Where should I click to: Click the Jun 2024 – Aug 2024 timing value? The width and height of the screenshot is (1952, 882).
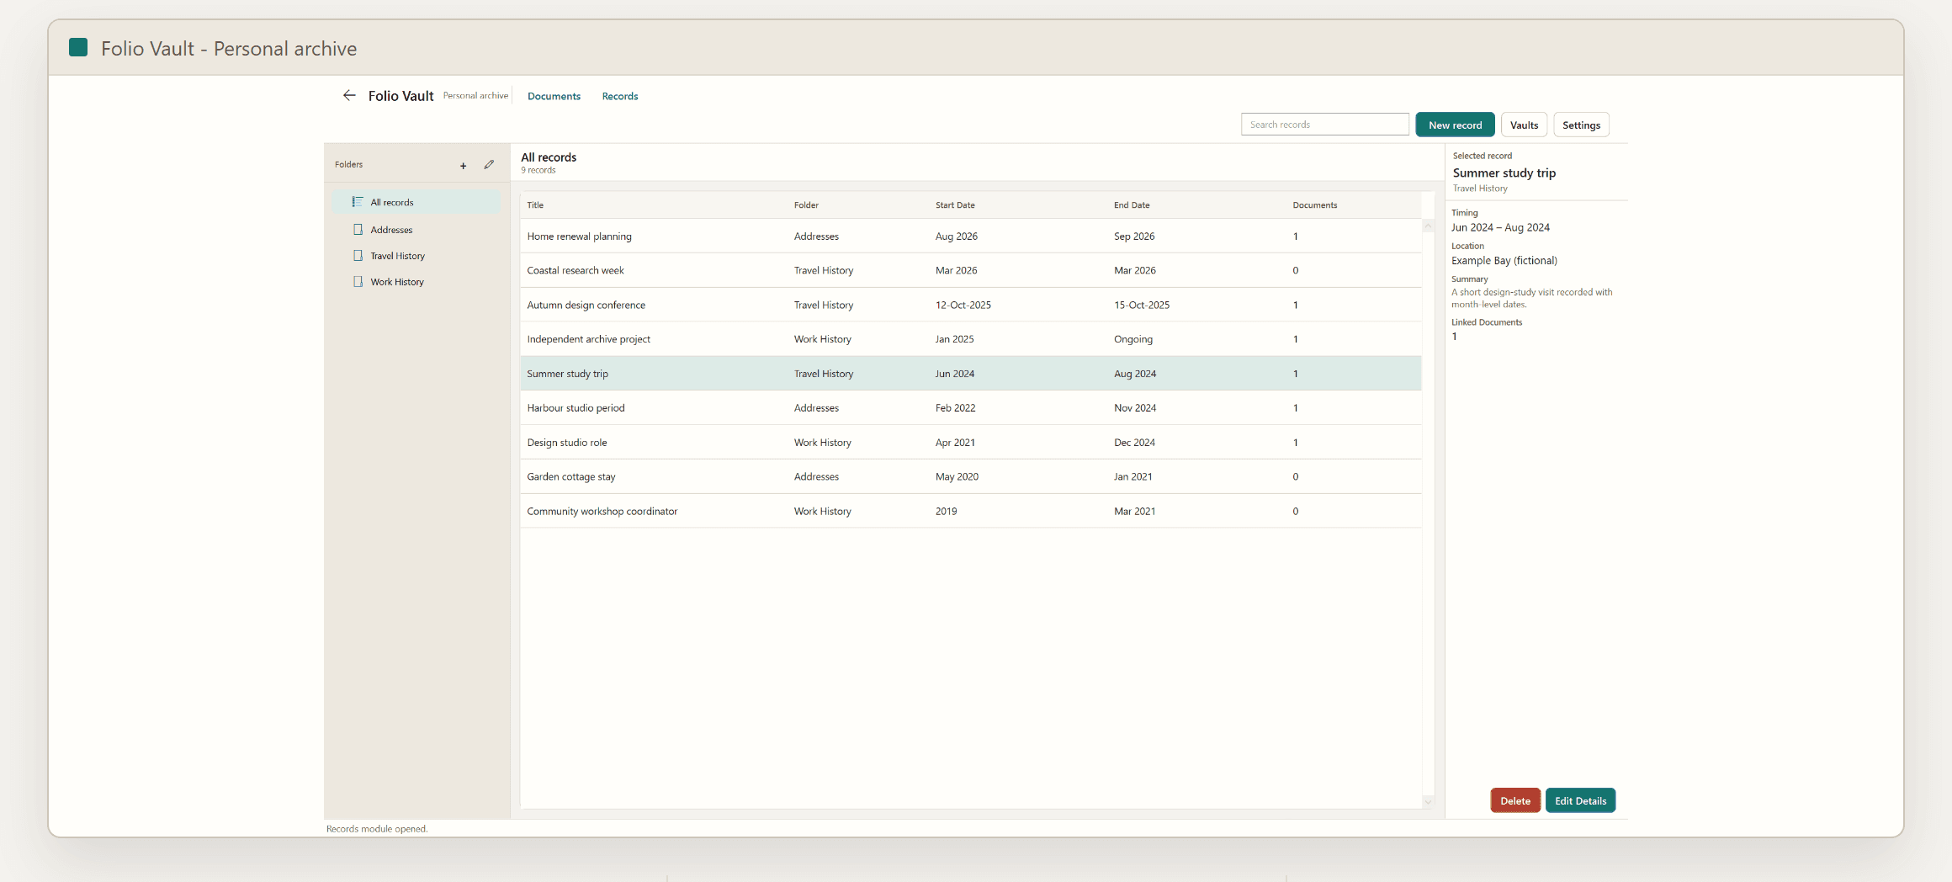click(1499, 227)
